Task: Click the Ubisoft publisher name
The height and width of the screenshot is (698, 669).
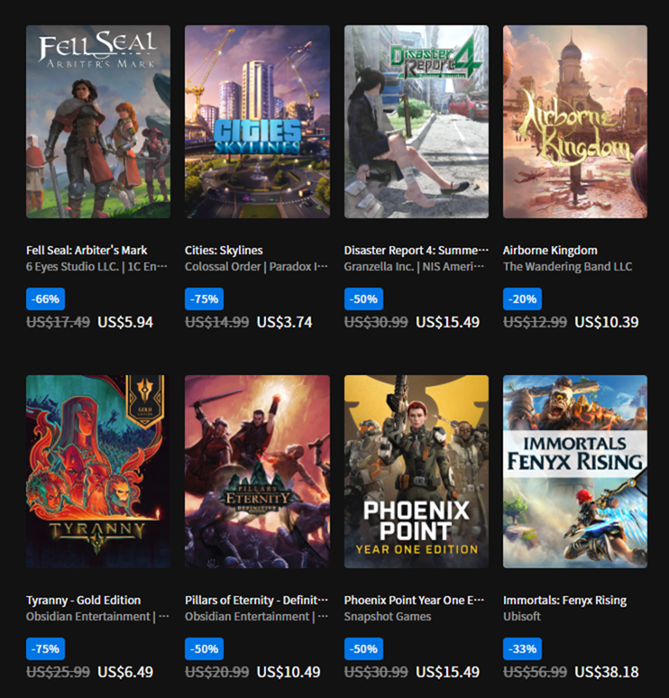Action: tap(522, 617)
